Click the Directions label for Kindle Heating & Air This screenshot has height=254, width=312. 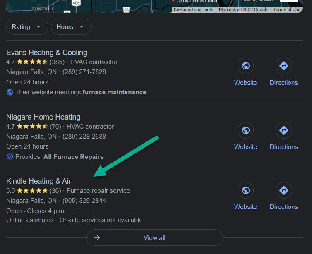coord(283,207)
